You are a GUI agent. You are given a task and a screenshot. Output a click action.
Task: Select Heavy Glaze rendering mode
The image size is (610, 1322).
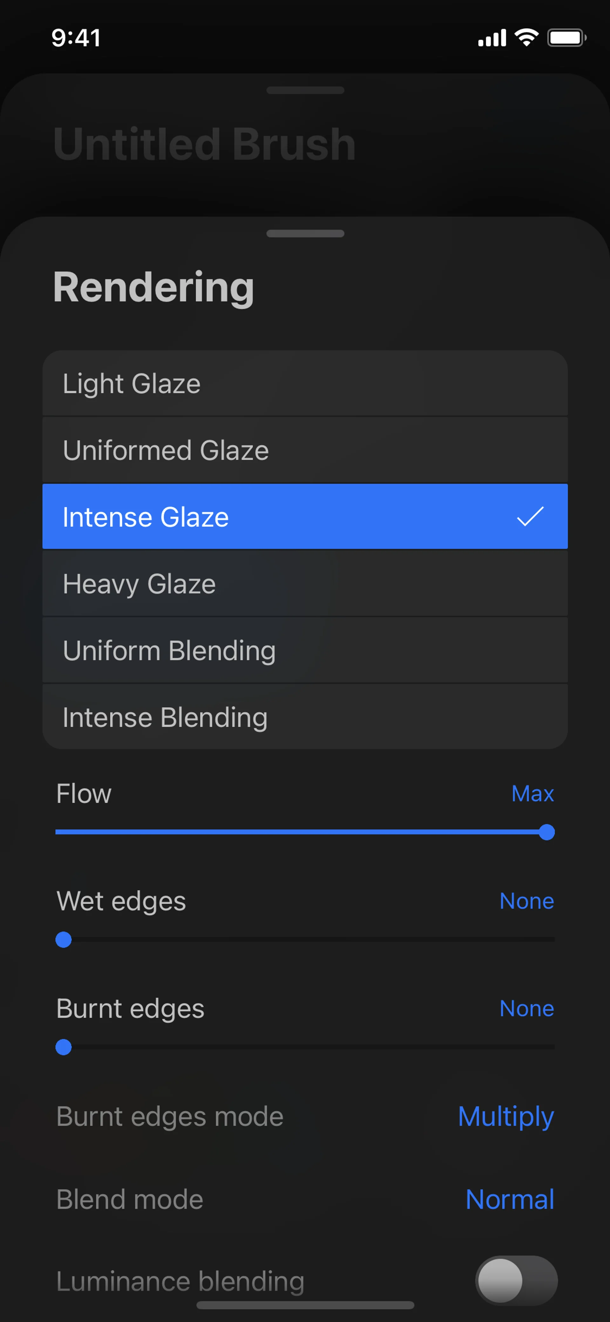pos(304,584)
